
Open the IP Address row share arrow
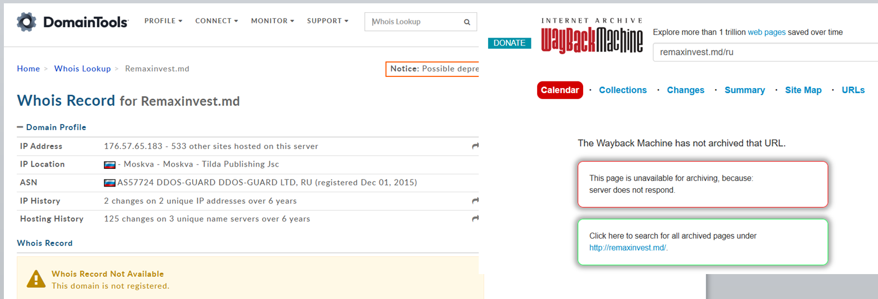pos(475,146)
